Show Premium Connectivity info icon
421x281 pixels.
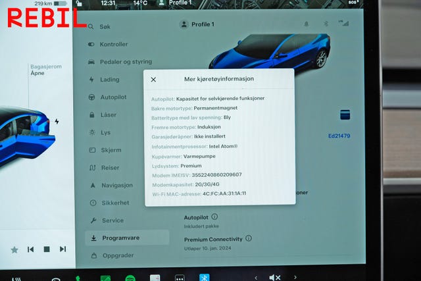(249, 238)
